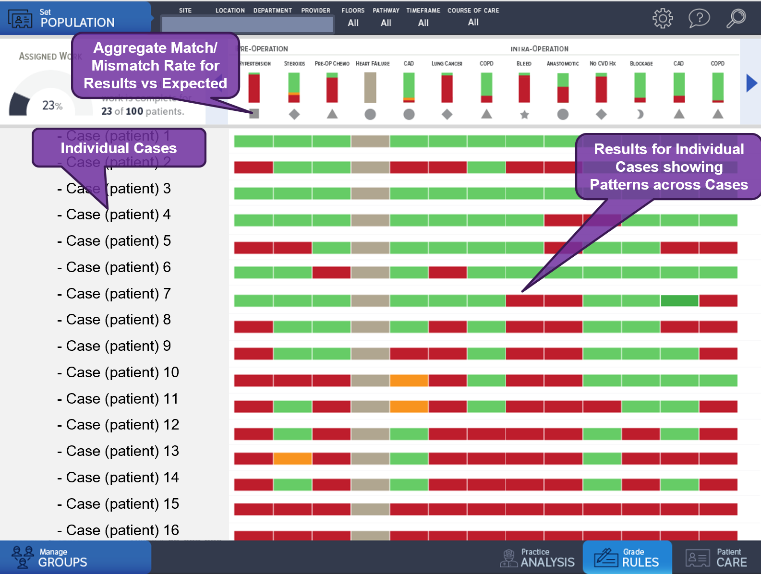
Task: Open the Set Population panel
Action: 76,18
